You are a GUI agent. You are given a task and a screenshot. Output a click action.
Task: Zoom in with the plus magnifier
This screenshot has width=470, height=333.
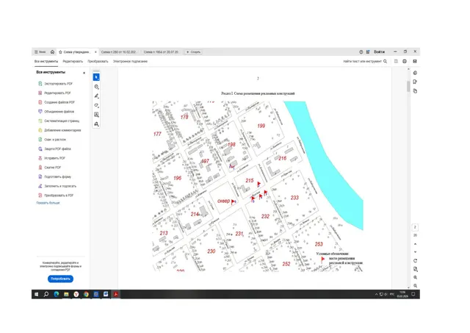pos(415,278)
